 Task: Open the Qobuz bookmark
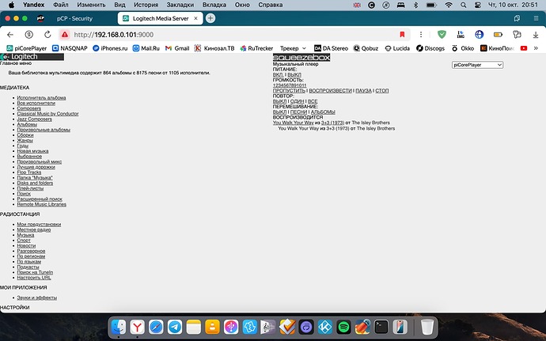pos(366,48)
